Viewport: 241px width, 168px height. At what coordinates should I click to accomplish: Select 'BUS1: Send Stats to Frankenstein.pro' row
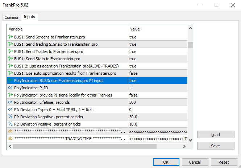pyautogui.click(x=47, y=59)
